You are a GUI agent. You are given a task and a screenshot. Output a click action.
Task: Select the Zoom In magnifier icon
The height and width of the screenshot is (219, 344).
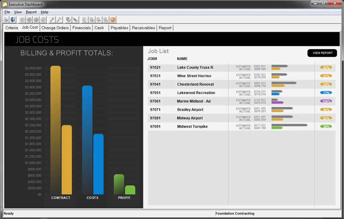point(52,20)
